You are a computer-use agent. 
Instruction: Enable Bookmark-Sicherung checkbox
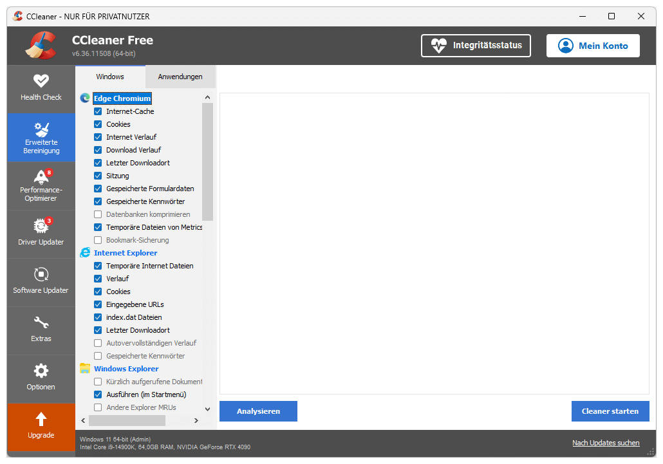click(x=98, y=240)
